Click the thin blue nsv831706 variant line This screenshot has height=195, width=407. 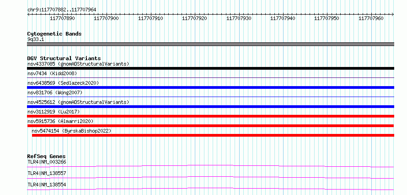coord(210,97)
